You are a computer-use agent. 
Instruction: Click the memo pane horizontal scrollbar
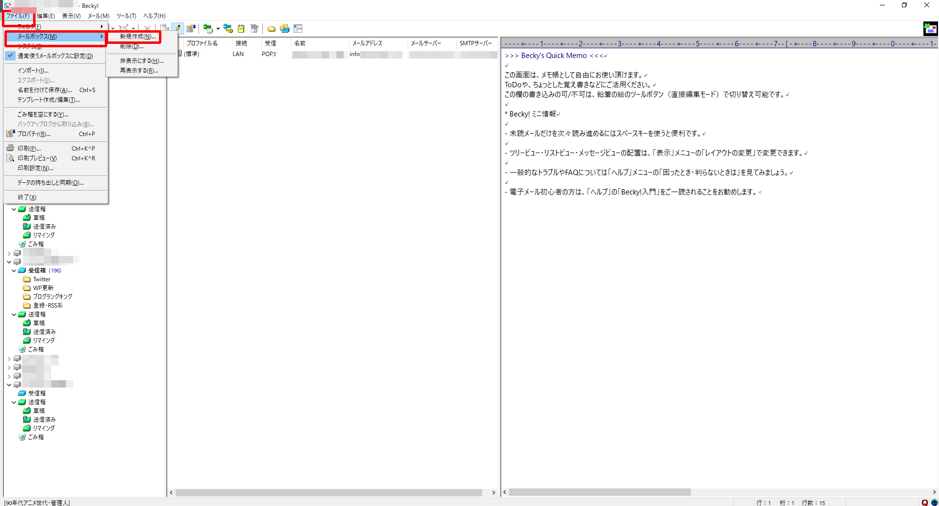coord(600,492)
